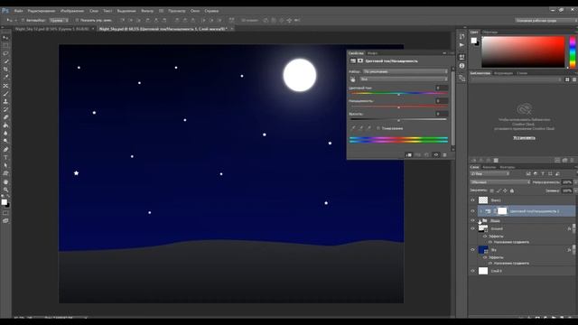
Task: Select the Gradient tool
Action: (5, 125)
